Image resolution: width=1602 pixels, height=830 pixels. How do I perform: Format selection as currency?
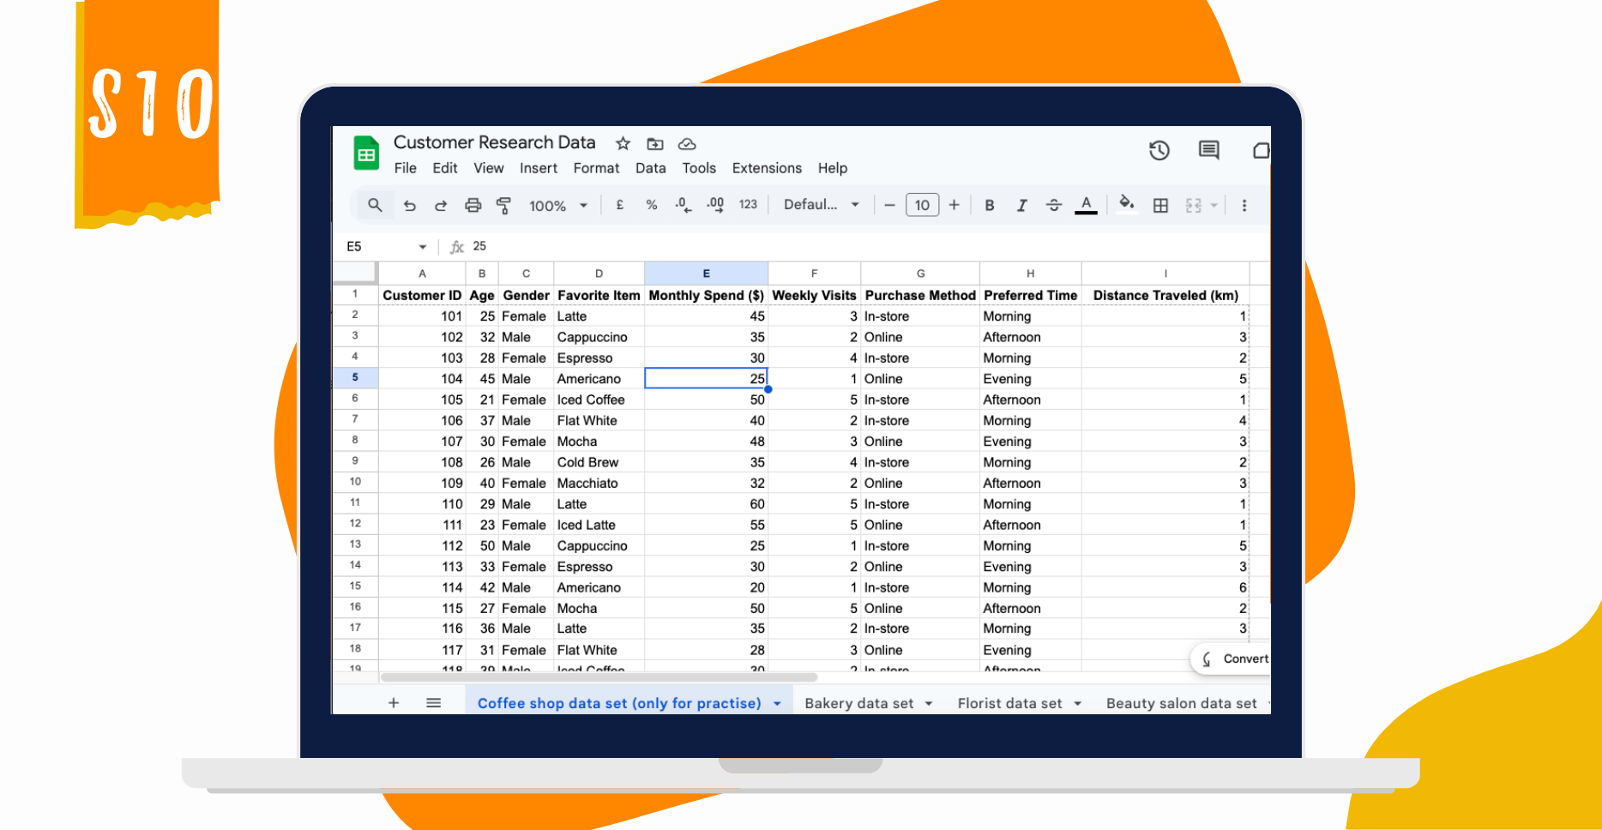pyautogui.click(x=619, y=205)
